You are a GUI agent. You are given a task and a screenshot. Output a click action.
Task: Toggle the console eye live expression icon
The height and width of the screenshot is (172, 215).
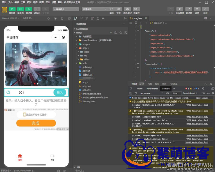(x=167, y=93)
